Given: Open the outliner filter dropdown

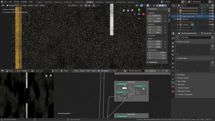Looking at the screenshot, I should click(208, 5).
